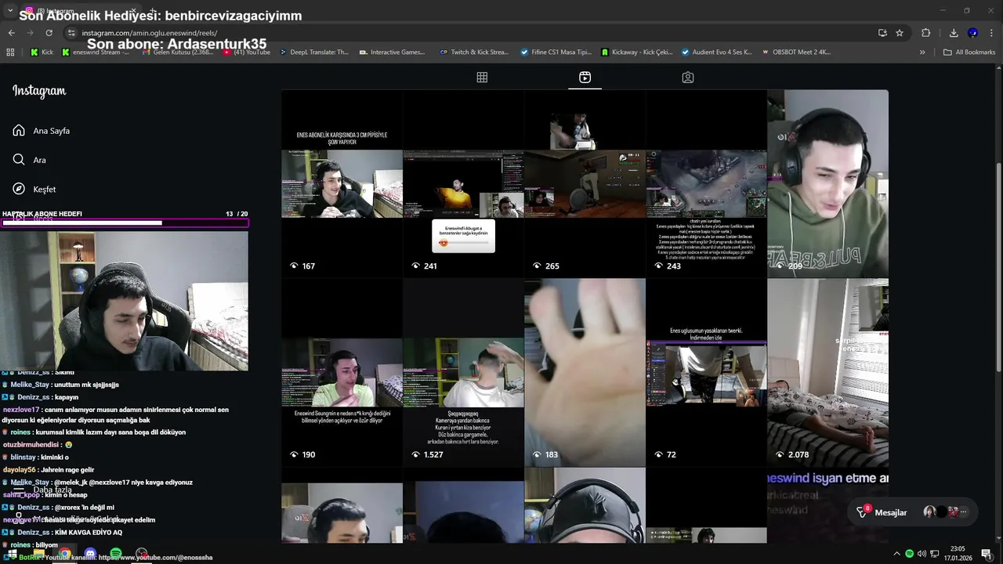1003x564 pixels.
Task: Switch to the Reels tab
Action: [x=585, y=78]
